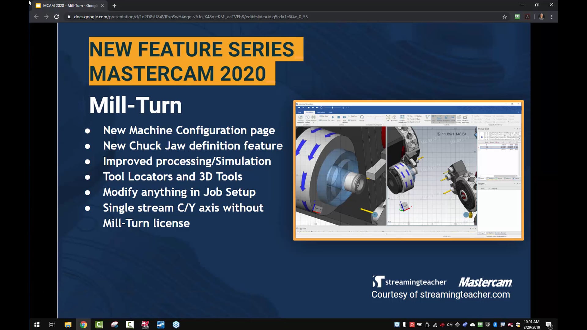587x330 pixels.
Task: Click the bullet New Machine Configuration page
Action: 189,130
